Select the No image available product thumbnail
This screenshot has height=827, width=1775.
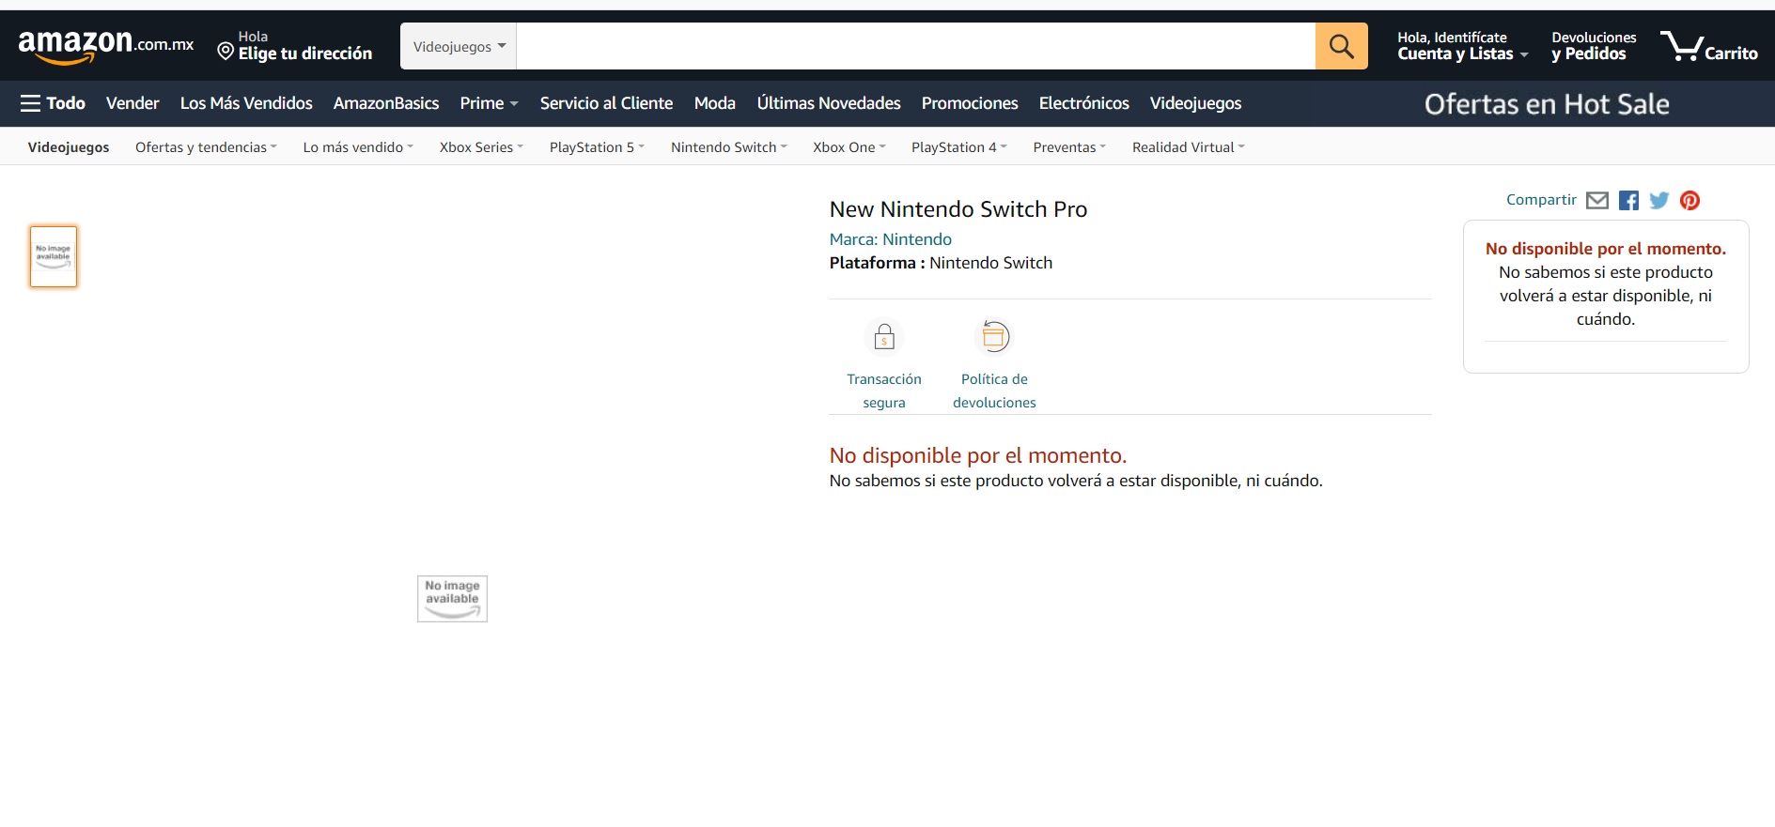pos(54,256)
